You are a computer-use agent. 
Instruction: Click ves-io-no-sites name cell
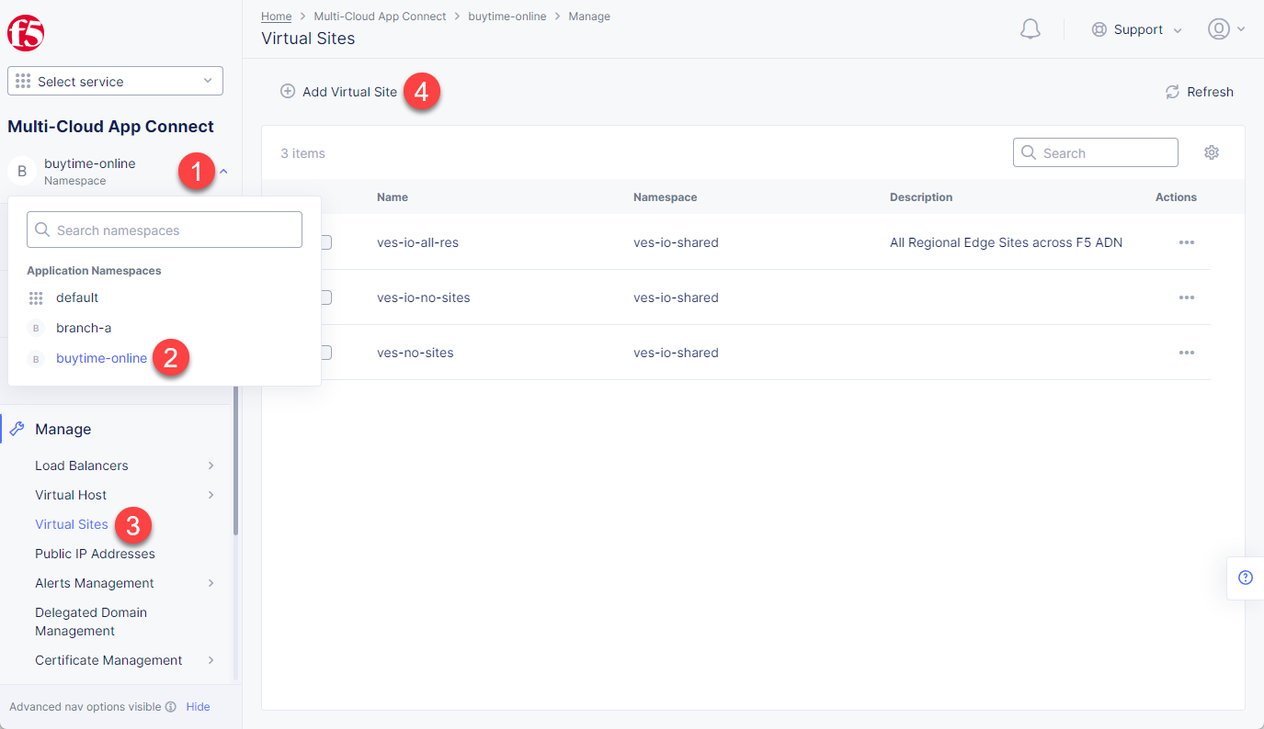click(424, 297)
